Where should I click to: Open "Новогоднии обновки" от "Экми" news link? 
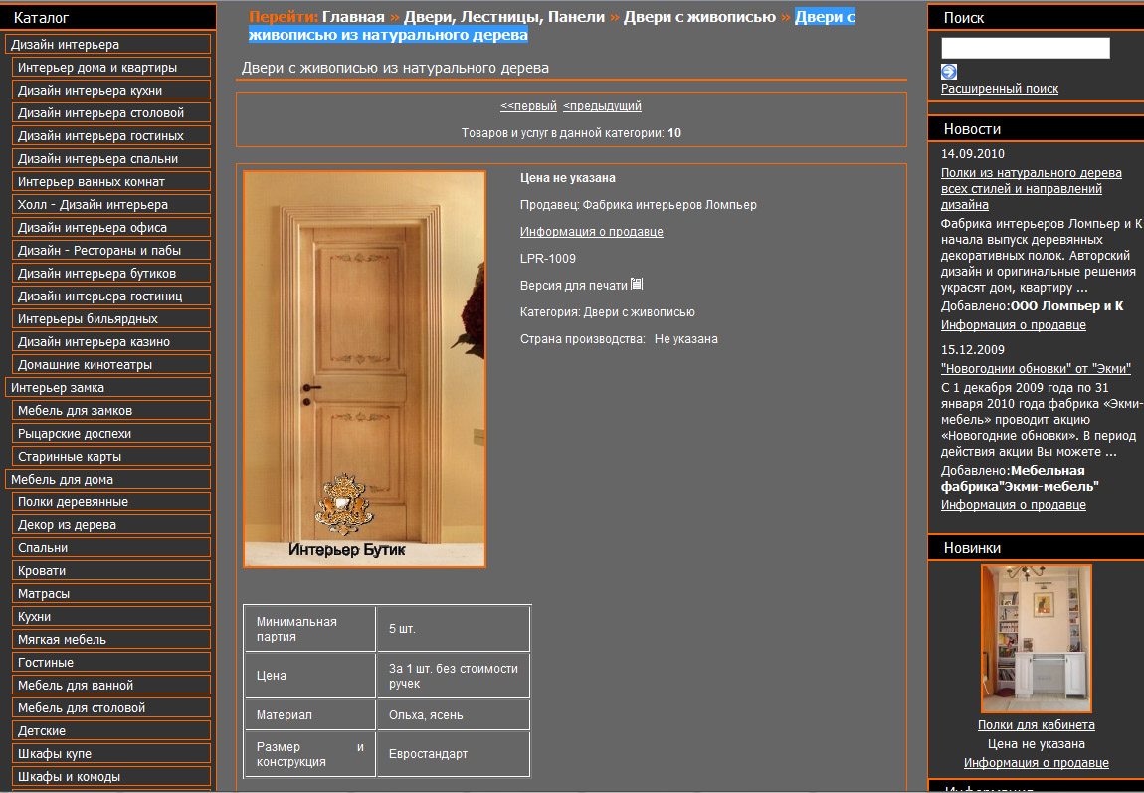coord(1036,368)
